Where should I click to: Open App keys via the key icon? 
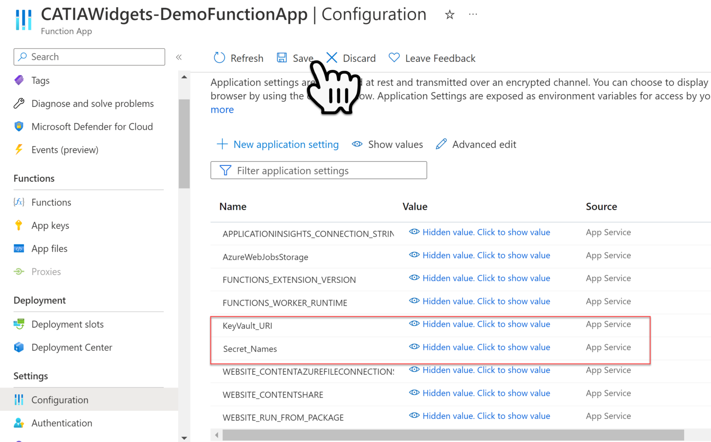[x=19, y=225]
